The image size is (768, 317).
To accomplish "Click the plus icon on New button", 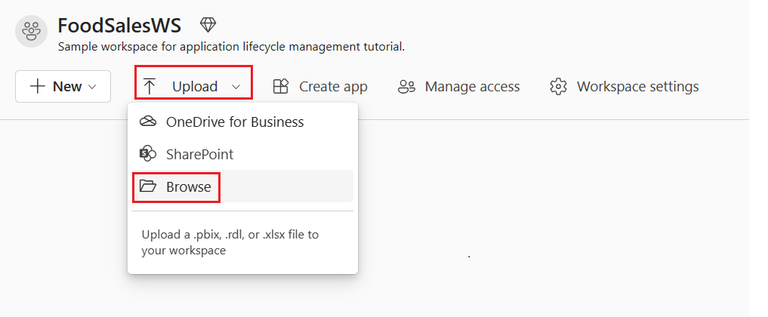I will click(38, 86).
